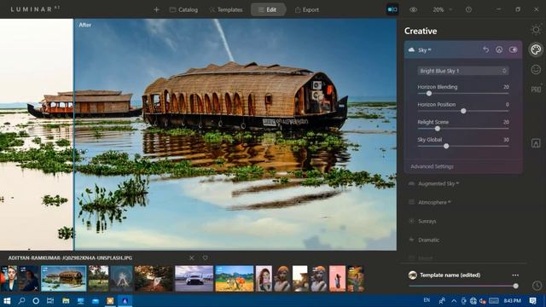The height and width of the screenshot is (307, 546).
Task: Open the Windows notification center
Action: [x=532, y=301]
